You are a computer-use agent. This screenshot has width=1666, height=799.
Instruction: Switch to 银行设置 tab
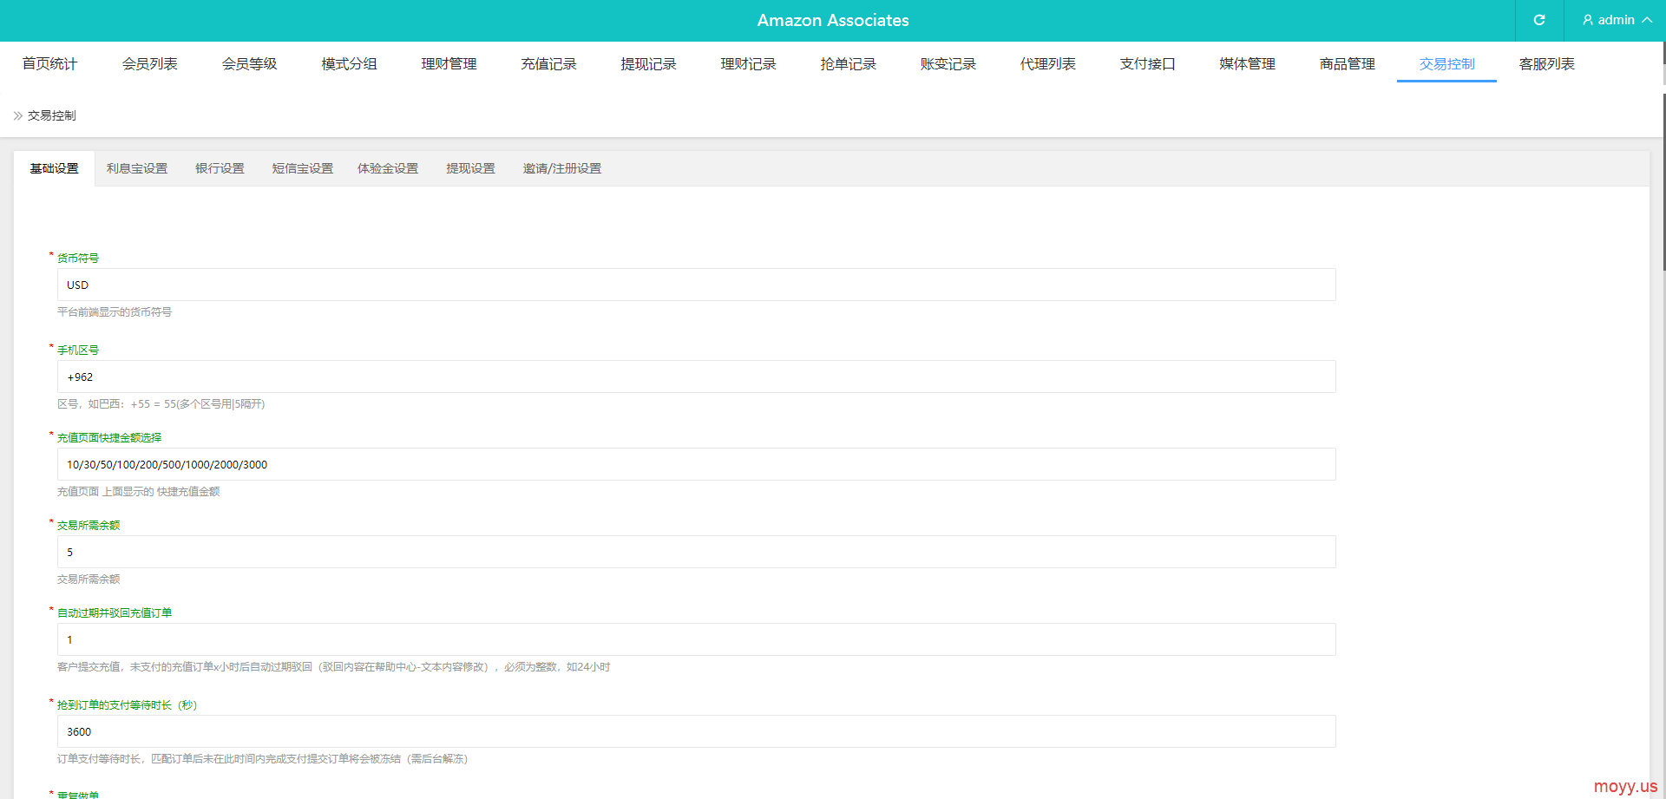[x=220, y=168]
